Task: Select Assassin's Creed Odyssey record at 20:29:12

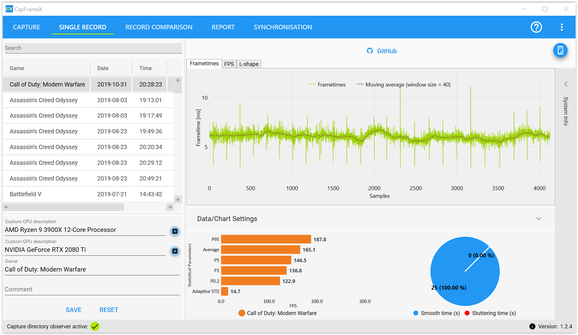Action: pyautogui.click(x=88, y=163)
